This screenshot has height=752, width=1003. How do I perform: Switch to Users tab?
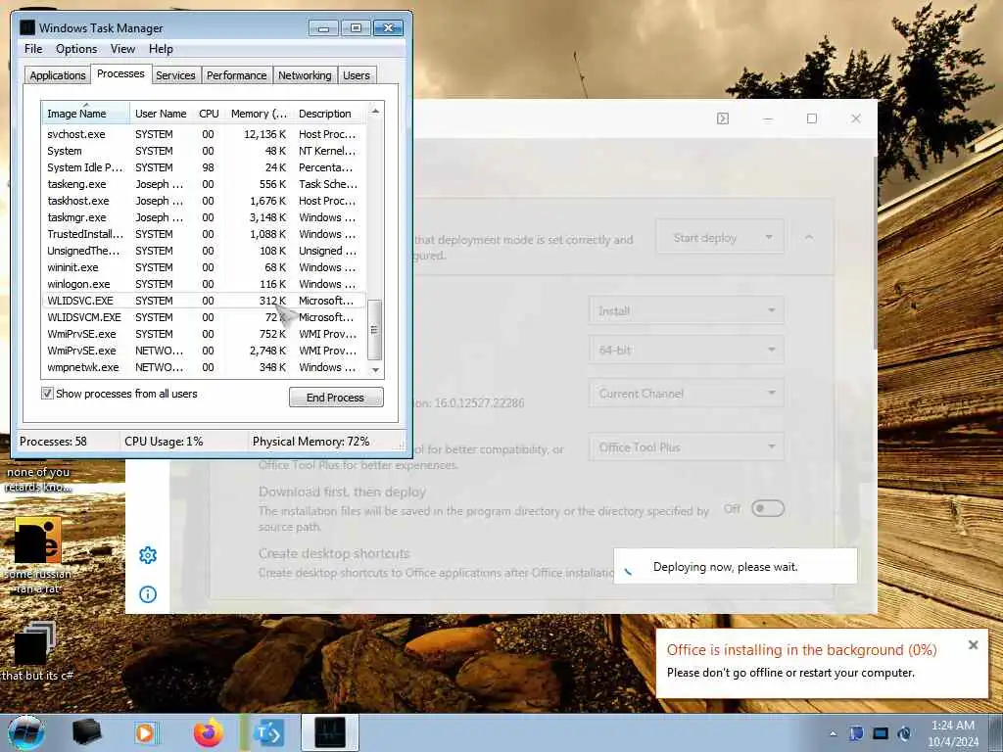(357, 75)
